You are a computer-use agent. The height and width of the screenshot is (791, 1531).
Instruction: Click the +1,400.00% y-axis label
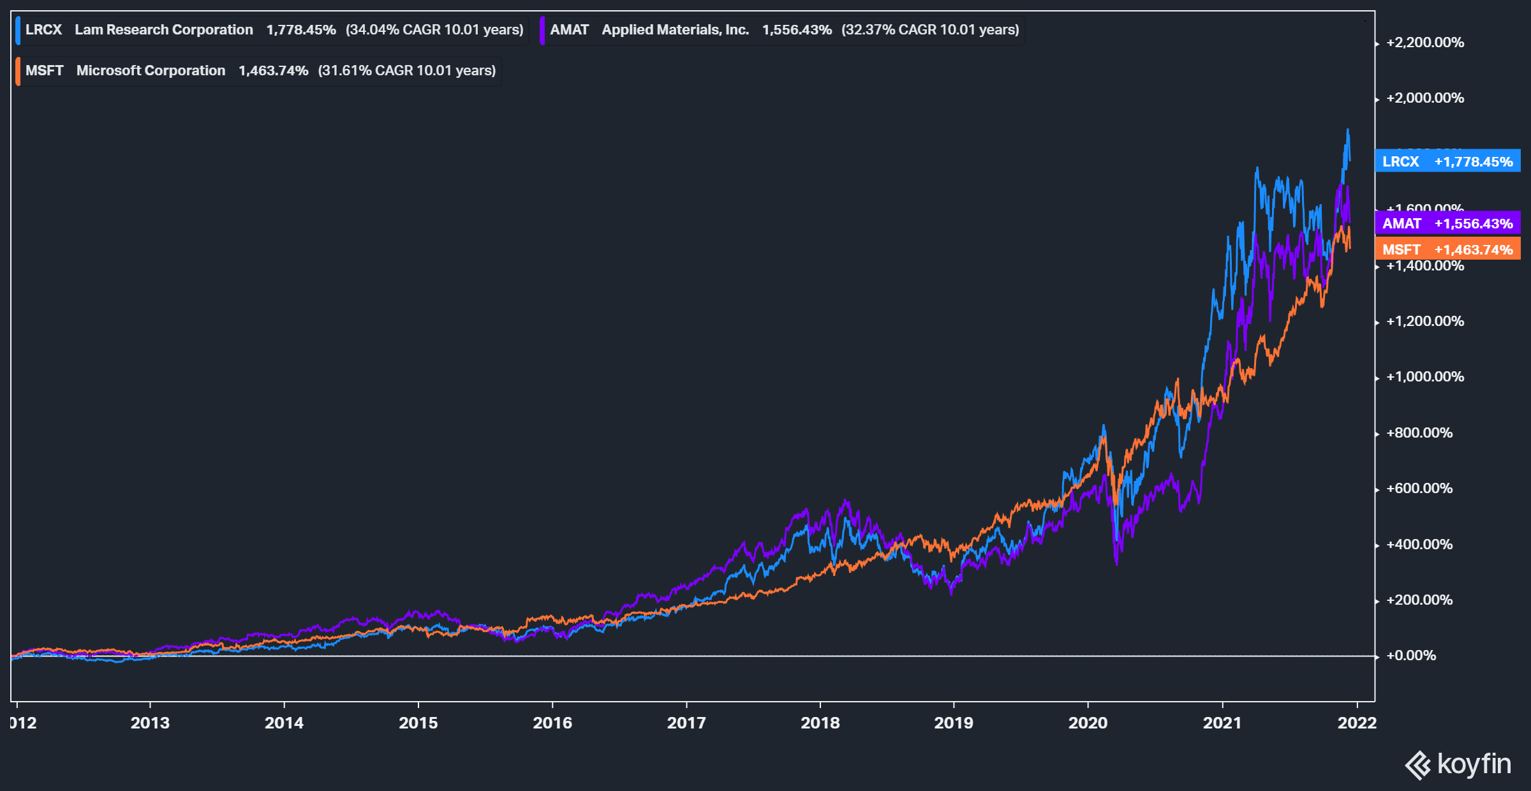(1425, 266)
